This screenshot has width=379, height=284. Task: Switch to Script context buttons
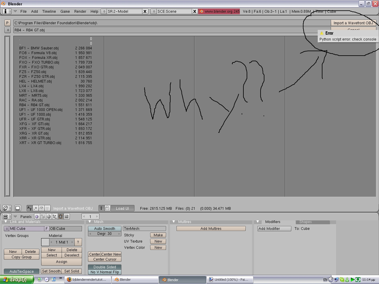[43, 217]
